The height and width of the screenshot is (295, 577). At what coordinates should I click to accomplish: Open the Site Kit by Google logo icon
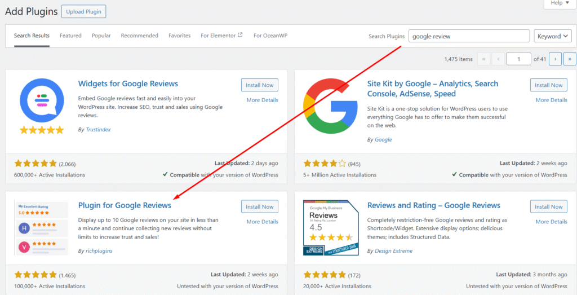[330, 106]
